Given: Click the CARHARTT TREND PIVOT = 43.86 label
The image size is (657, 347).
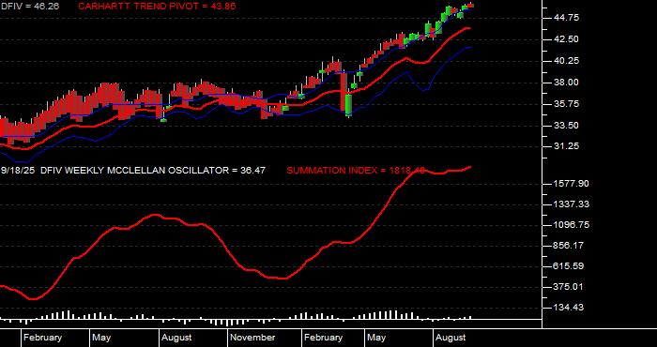Looking at the screenshot, I should (x=157, y=6).
